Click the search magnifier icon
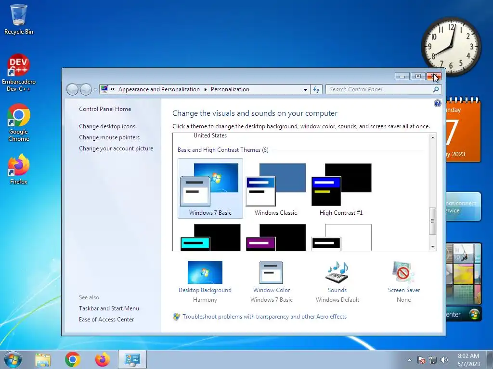 pyautogui.click(x=436, y=89)
